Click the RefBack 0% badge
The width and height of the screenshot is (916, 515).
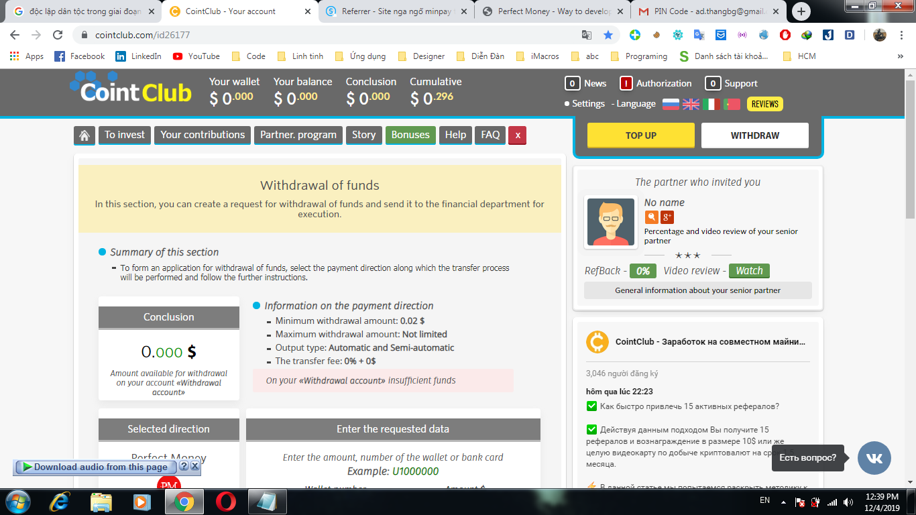(642, 271)
